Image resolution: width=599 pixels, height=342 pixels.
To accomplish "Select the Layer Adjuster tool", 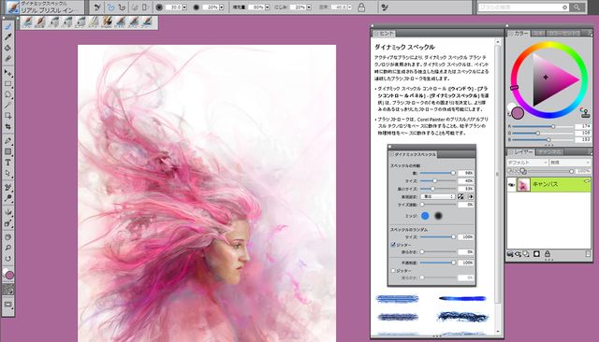I will [x=8, y=73].
